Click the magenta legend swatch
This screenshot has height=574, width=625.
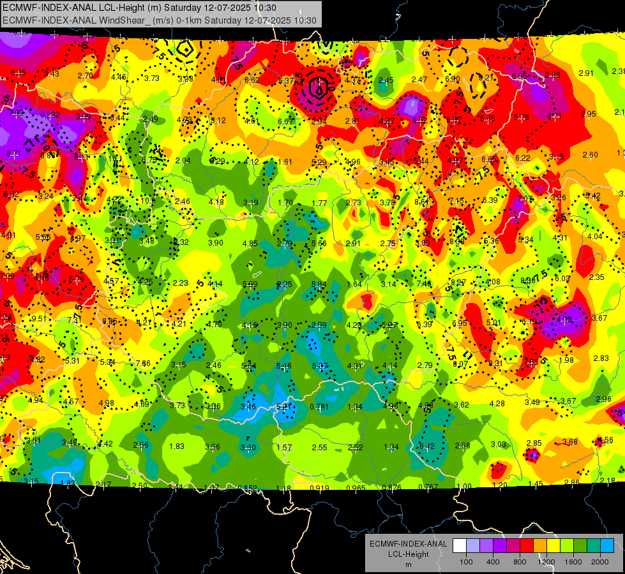tap(513, 545)
